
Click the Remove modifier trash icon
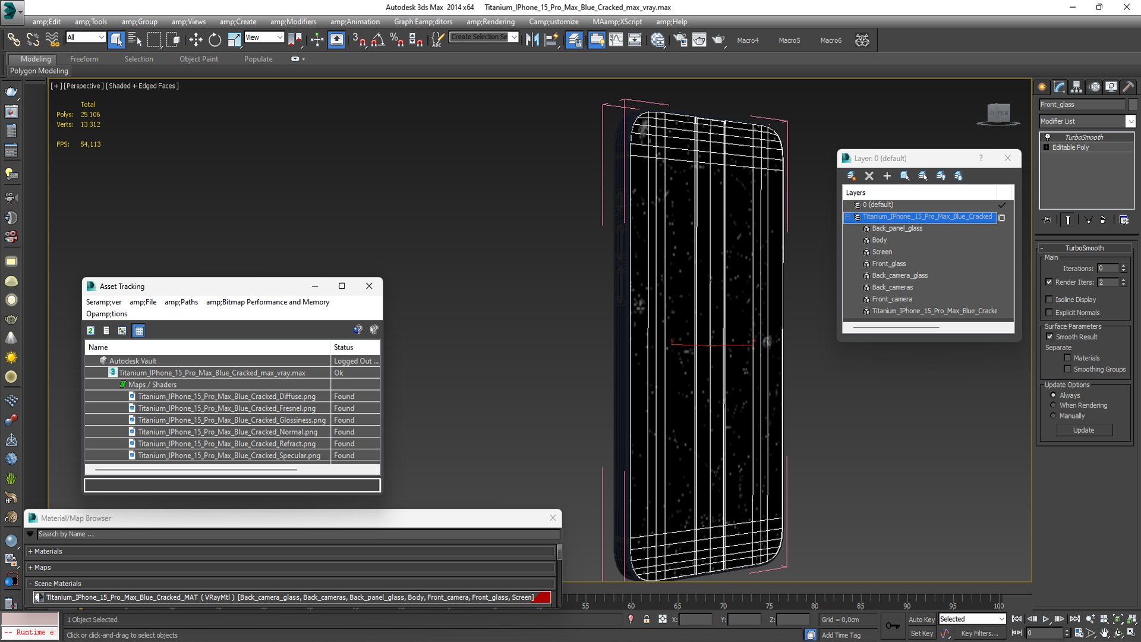(1102, 220)
